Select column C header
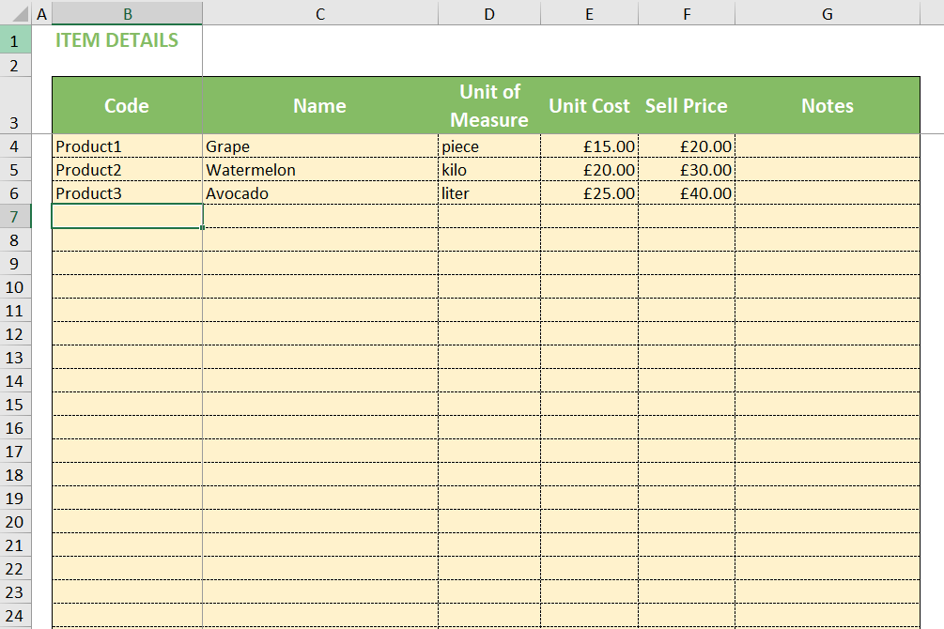This screenshot has height=629, width=944. (320, 13)
